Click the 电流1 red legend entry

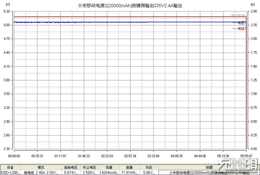tap(239, 29)
